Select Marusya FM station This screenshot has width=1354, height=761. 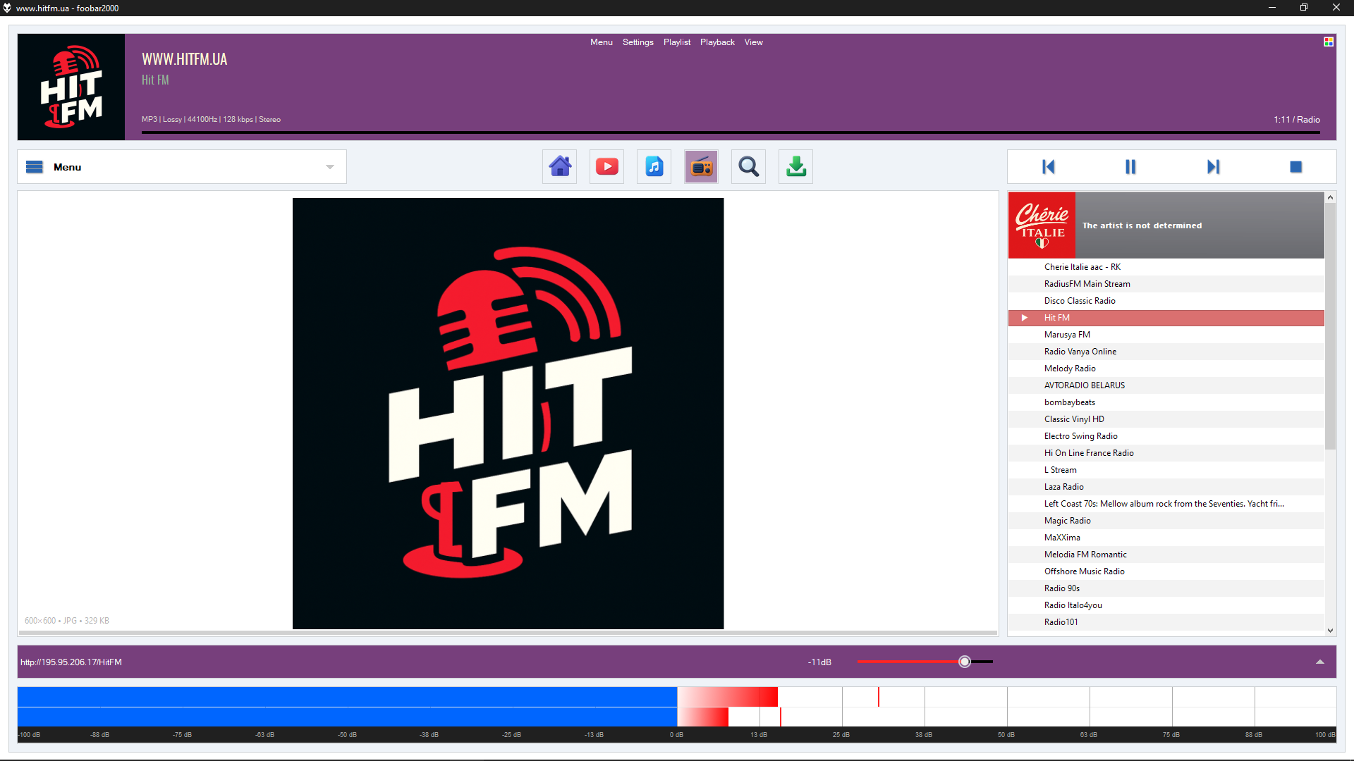coord(1067,335)
